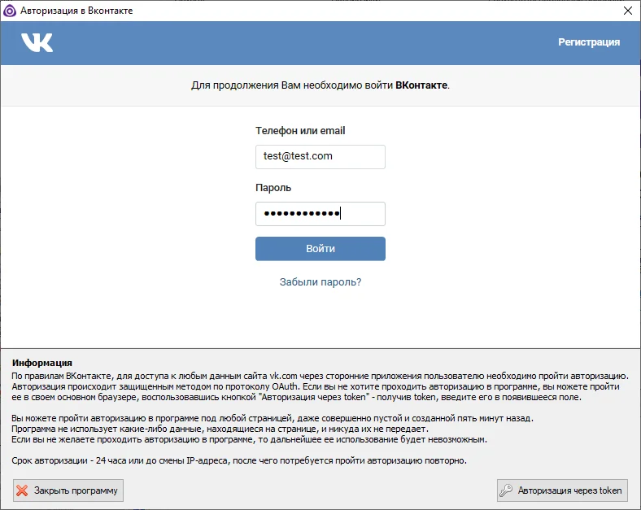Viewport: 641px width, 510px height.
Task: Click the text 'Для продолжения Вам необходимо войти ВКонтакте.'
Action: (320, 85)
